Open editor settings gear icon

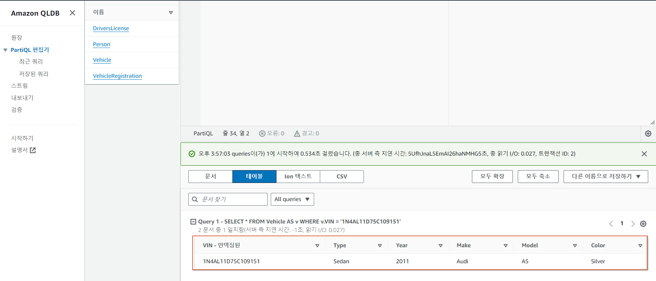(x=648, y=134)
